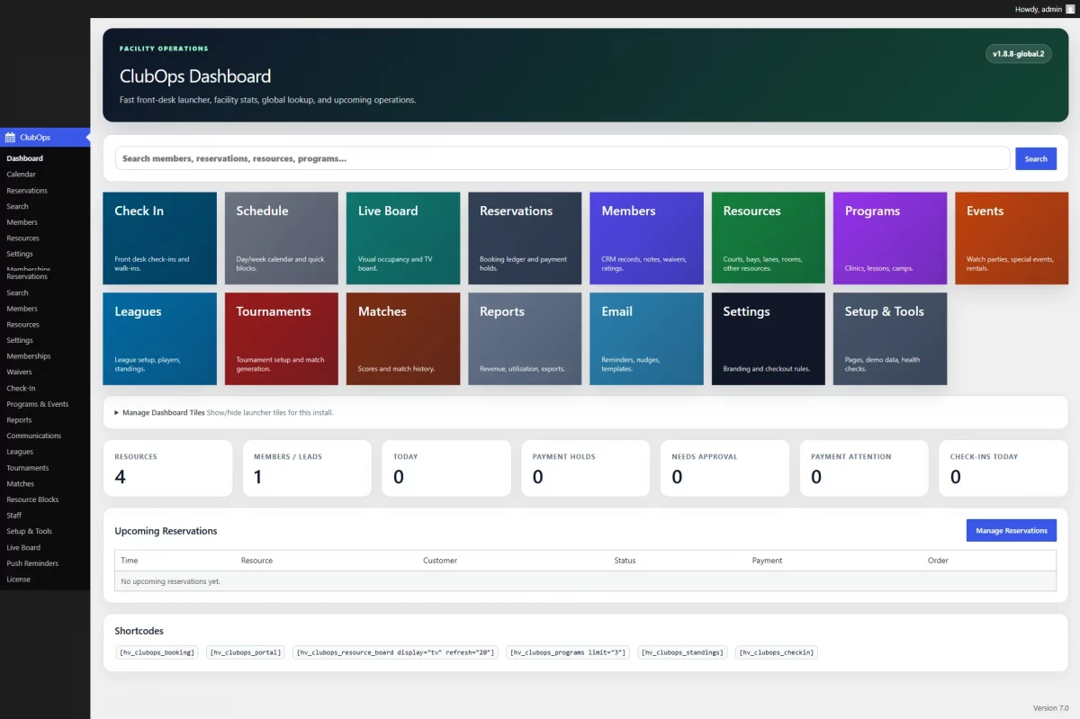
Task: Click the search members, reservations input field
Action: coord(562,158)
